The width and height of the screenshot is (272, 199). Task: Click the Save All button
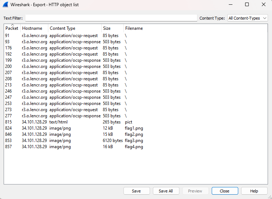166,191
